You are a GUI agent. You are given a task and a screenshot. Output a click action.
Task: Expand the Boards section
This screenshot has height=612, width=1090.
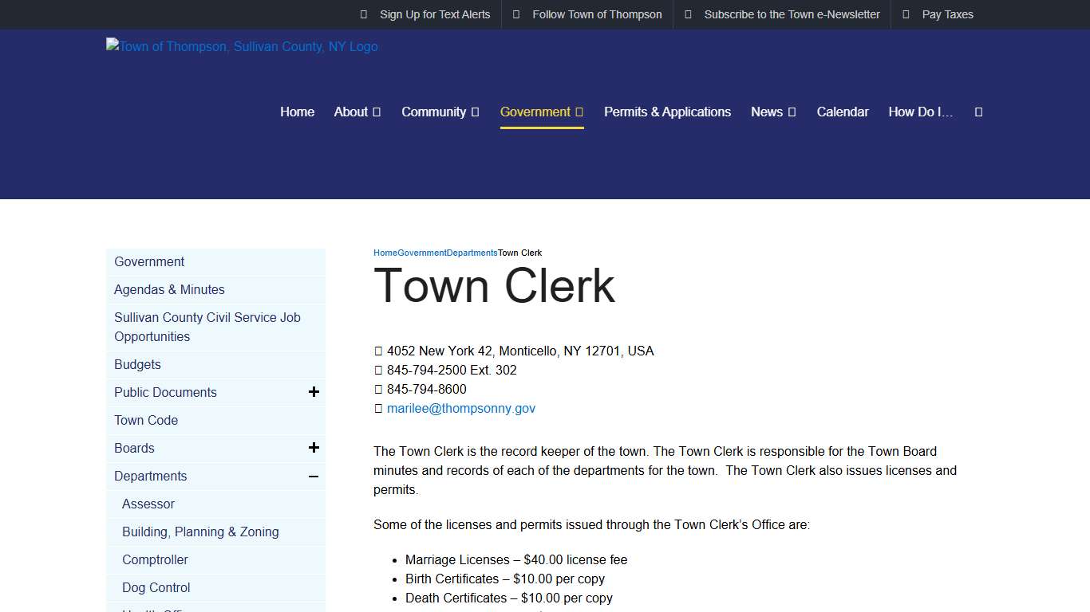tap(314, 447)
